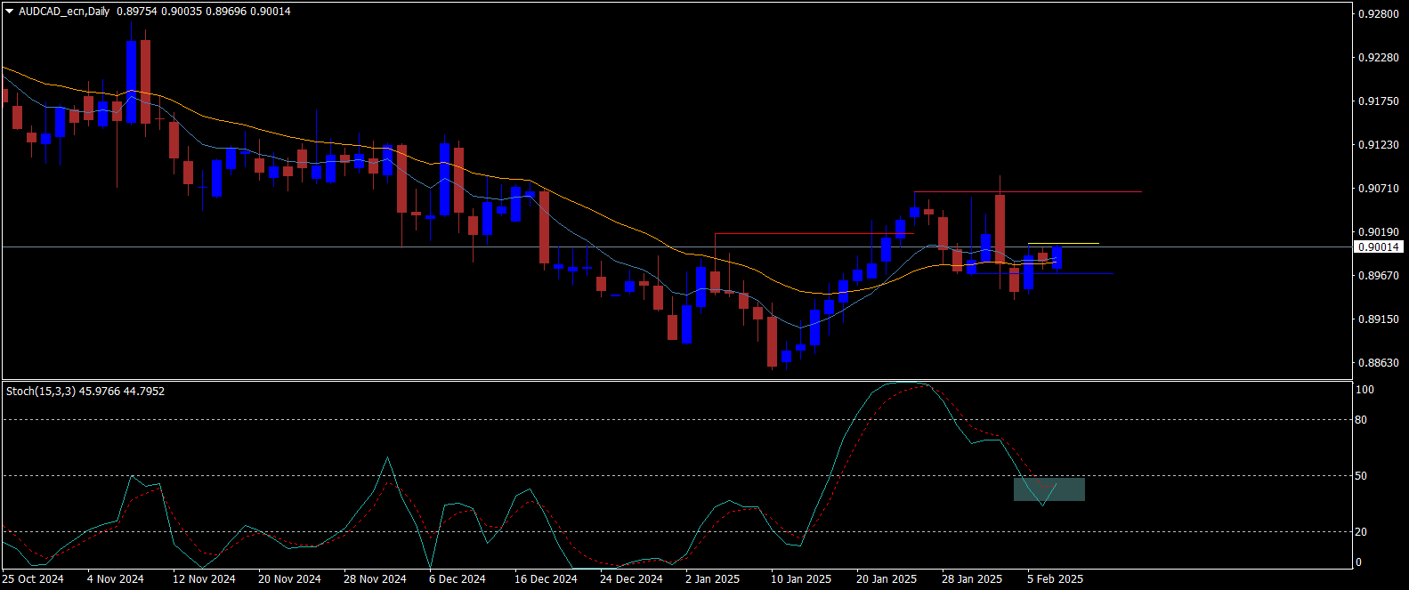
Task: Click the 0.92280 price scale label
Action: (x=1377, y=57)
